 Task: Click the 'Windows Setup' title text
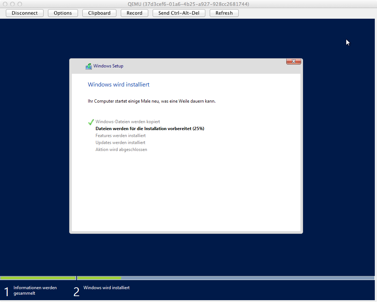[108, 66]
